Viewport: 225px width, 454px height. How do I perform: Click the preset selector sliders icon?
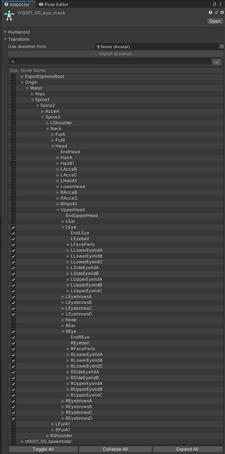(x=216, y=12)
